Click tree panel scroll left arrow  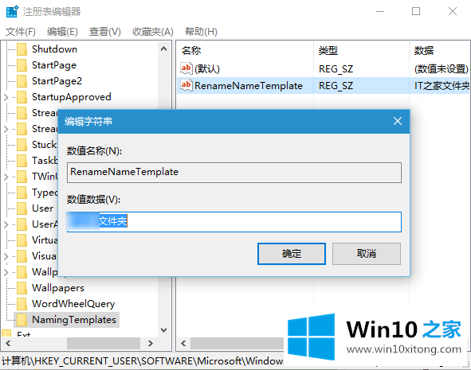(8, 343)
